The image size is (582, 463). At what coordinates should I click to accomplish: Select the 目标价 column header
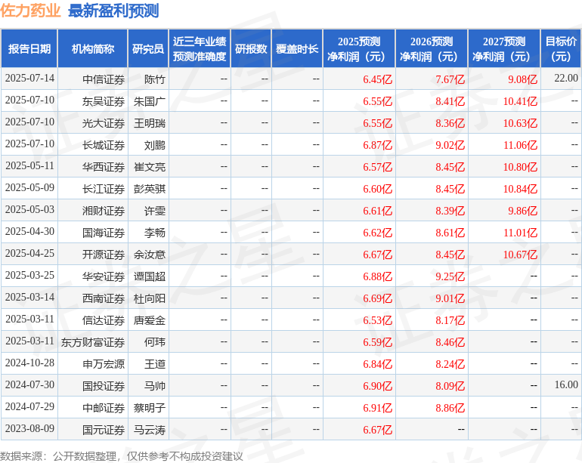(x=561, y=48)
